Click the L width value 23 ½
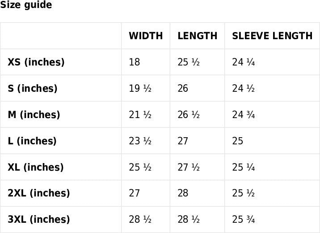Screen dimensions: 320x233 tap(140, 141)
